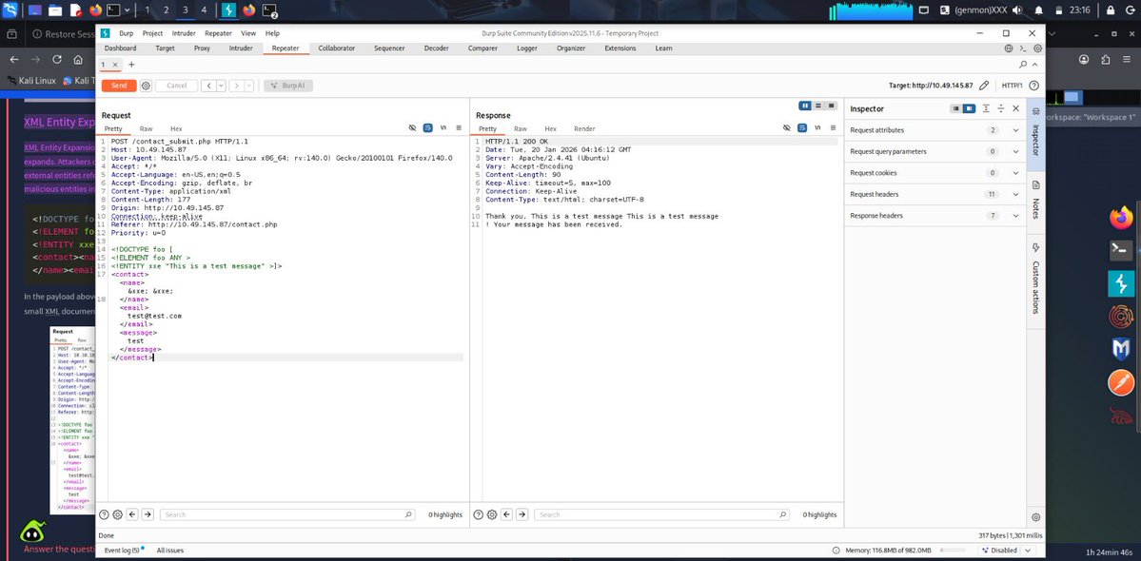Open Request editor hamburger menu
1141x561 pixels.
459,128
